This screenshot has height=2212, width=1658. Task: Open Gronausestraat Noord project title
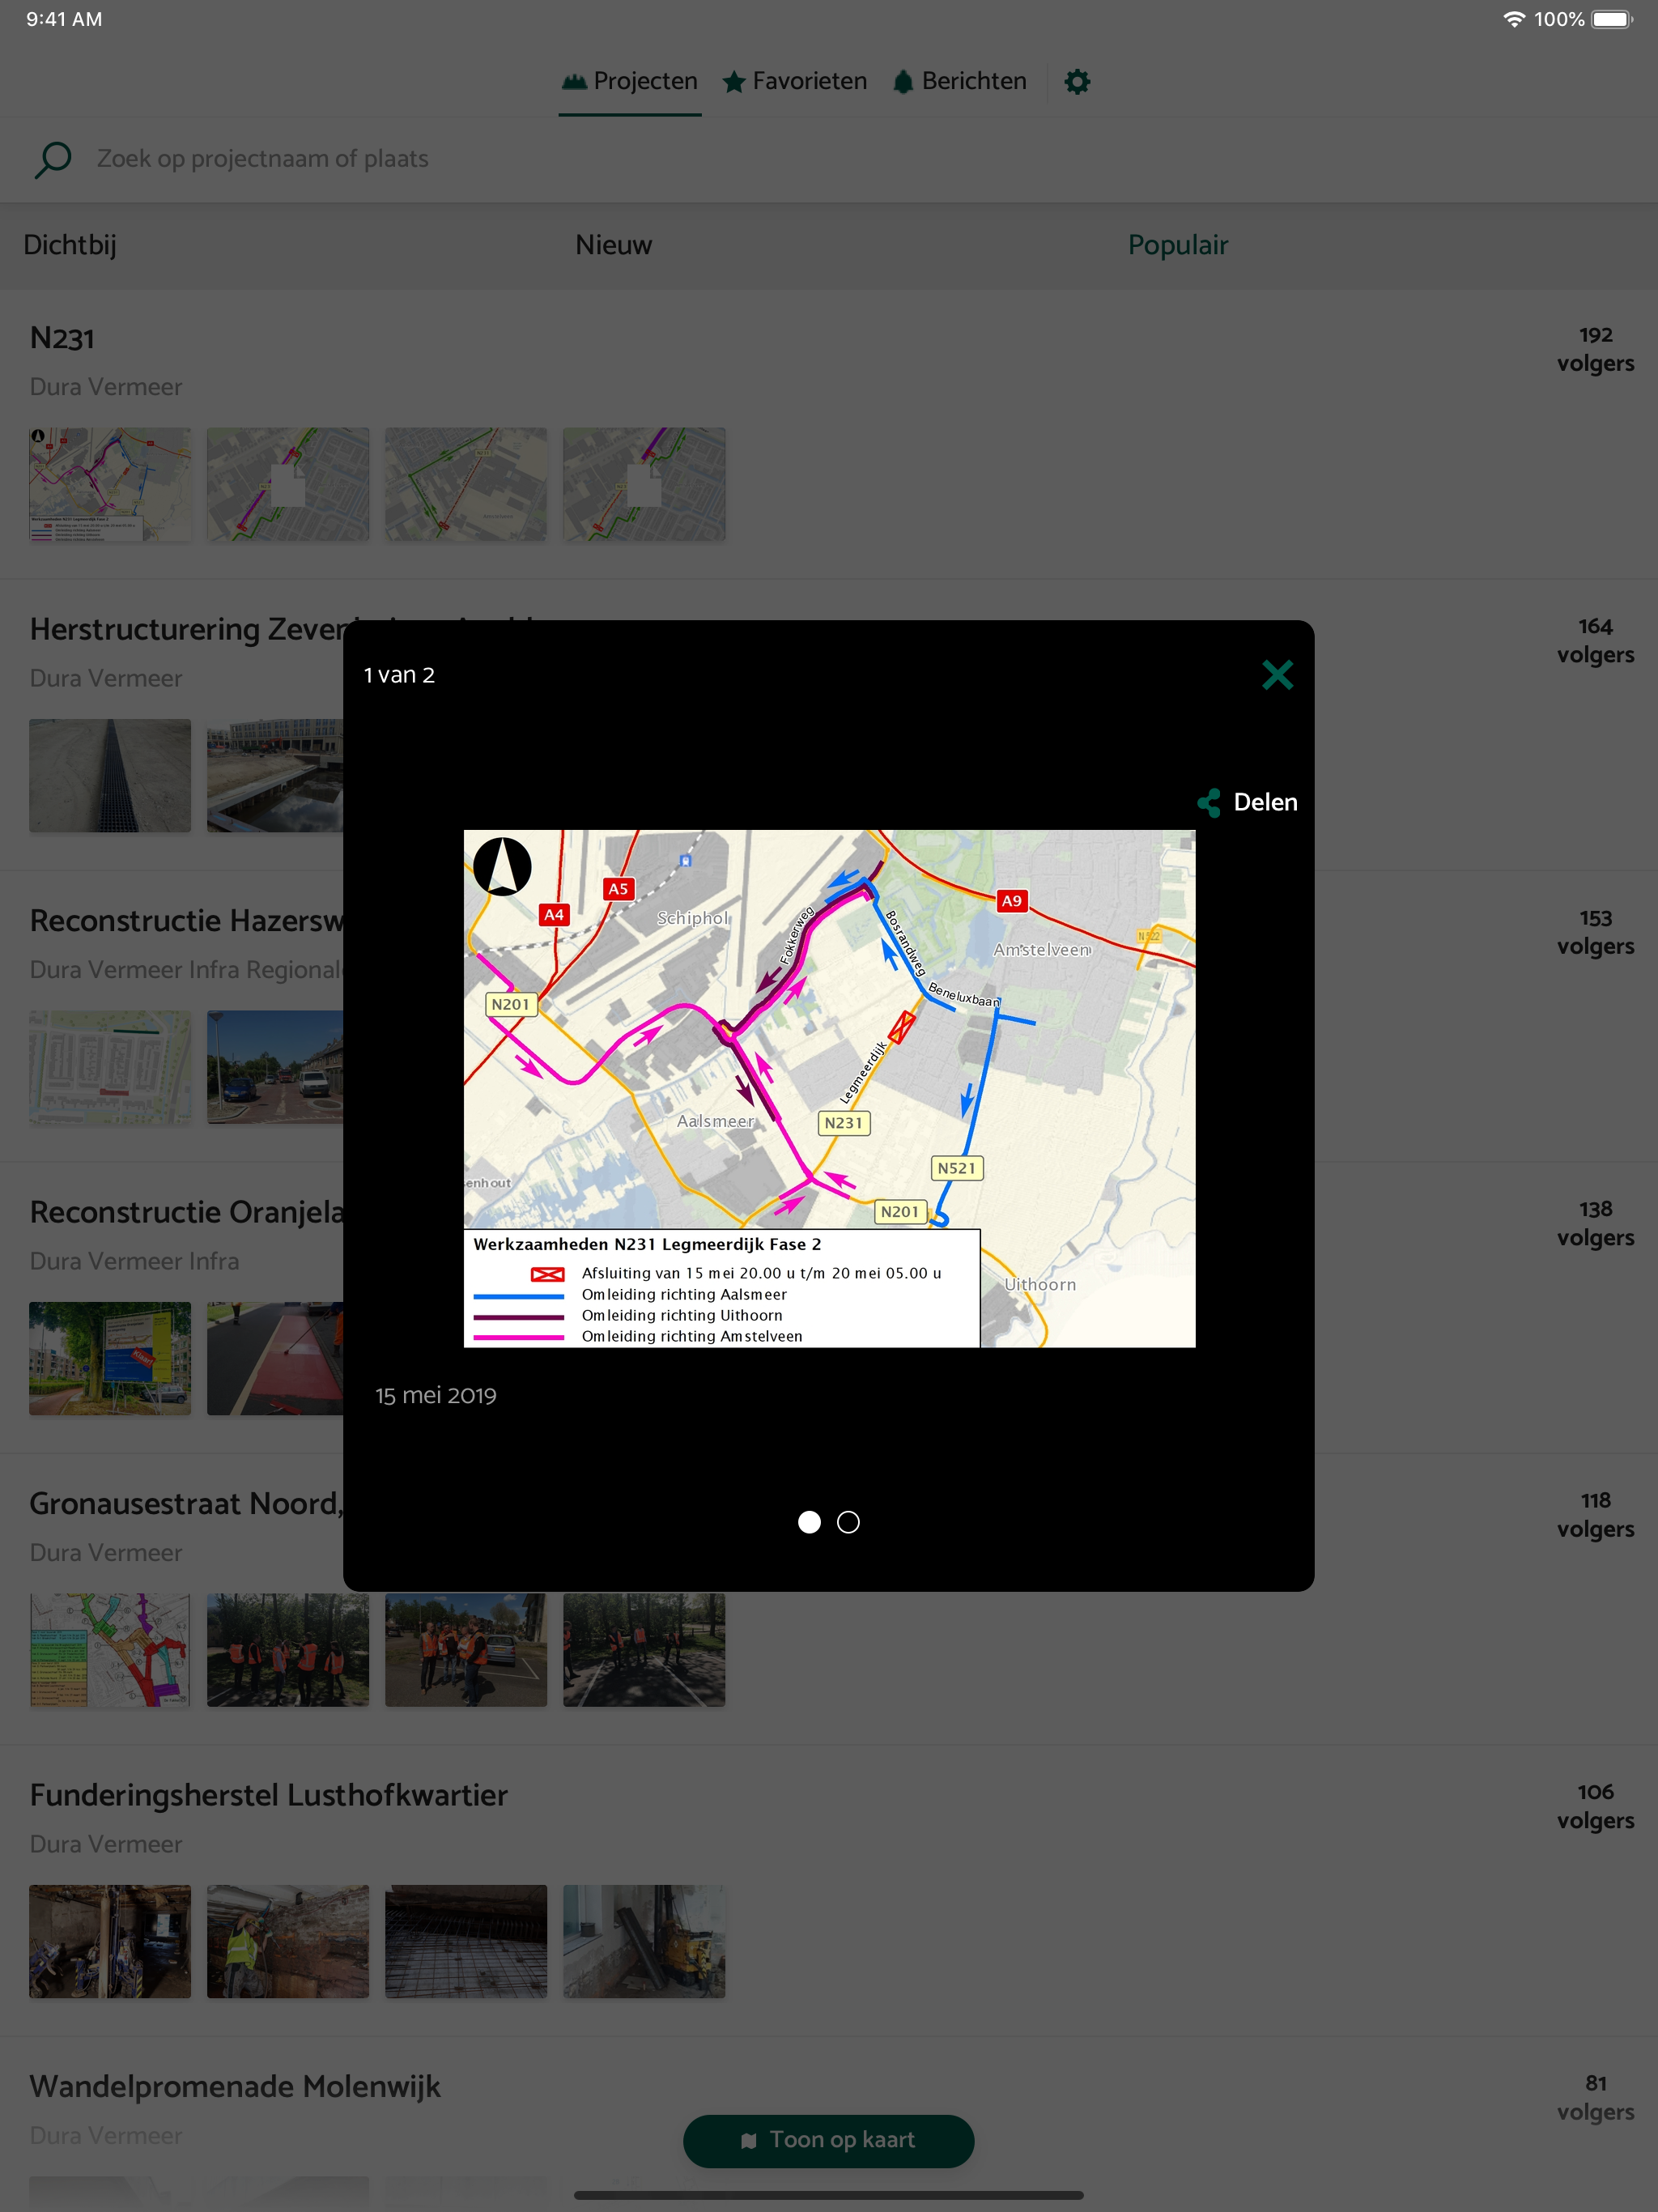186,1504
